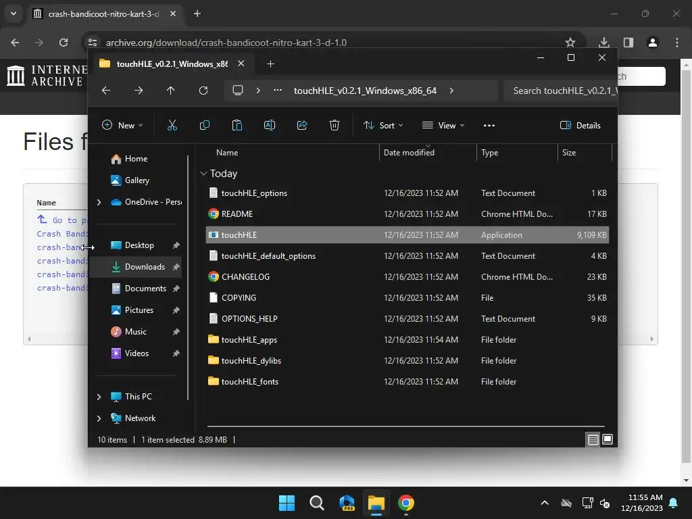Sort by Type column header
Screen dimensions: 692x519
point(517,153)
